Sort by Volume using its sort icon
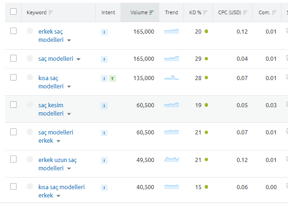This screenshot has width=288, height=214. (151, 12)
